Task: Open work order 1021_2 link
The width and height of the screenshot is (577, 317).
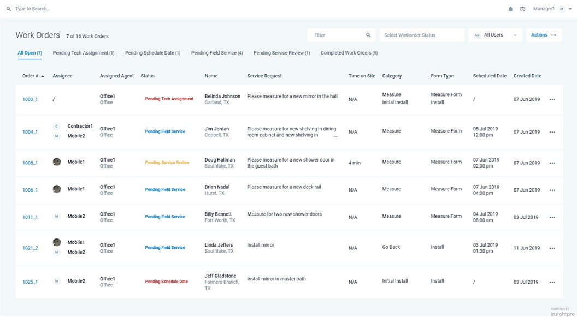Action: click(x=30, y=248)
